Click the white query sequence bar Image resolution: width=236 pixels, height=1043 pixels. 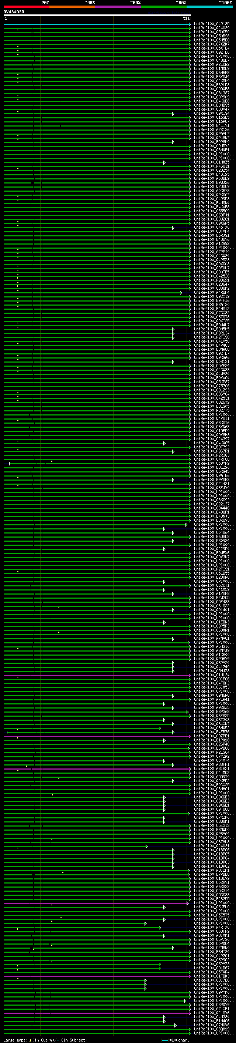tap(97, 15)
